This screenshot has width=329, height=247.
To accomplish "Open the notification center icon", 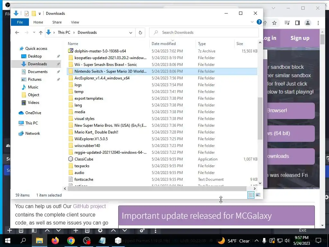I will pyautogui.click(x=318, y=241).
